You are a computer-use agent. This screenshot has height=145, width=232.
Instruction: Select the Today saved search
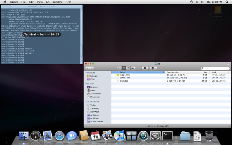click(91, 105)
